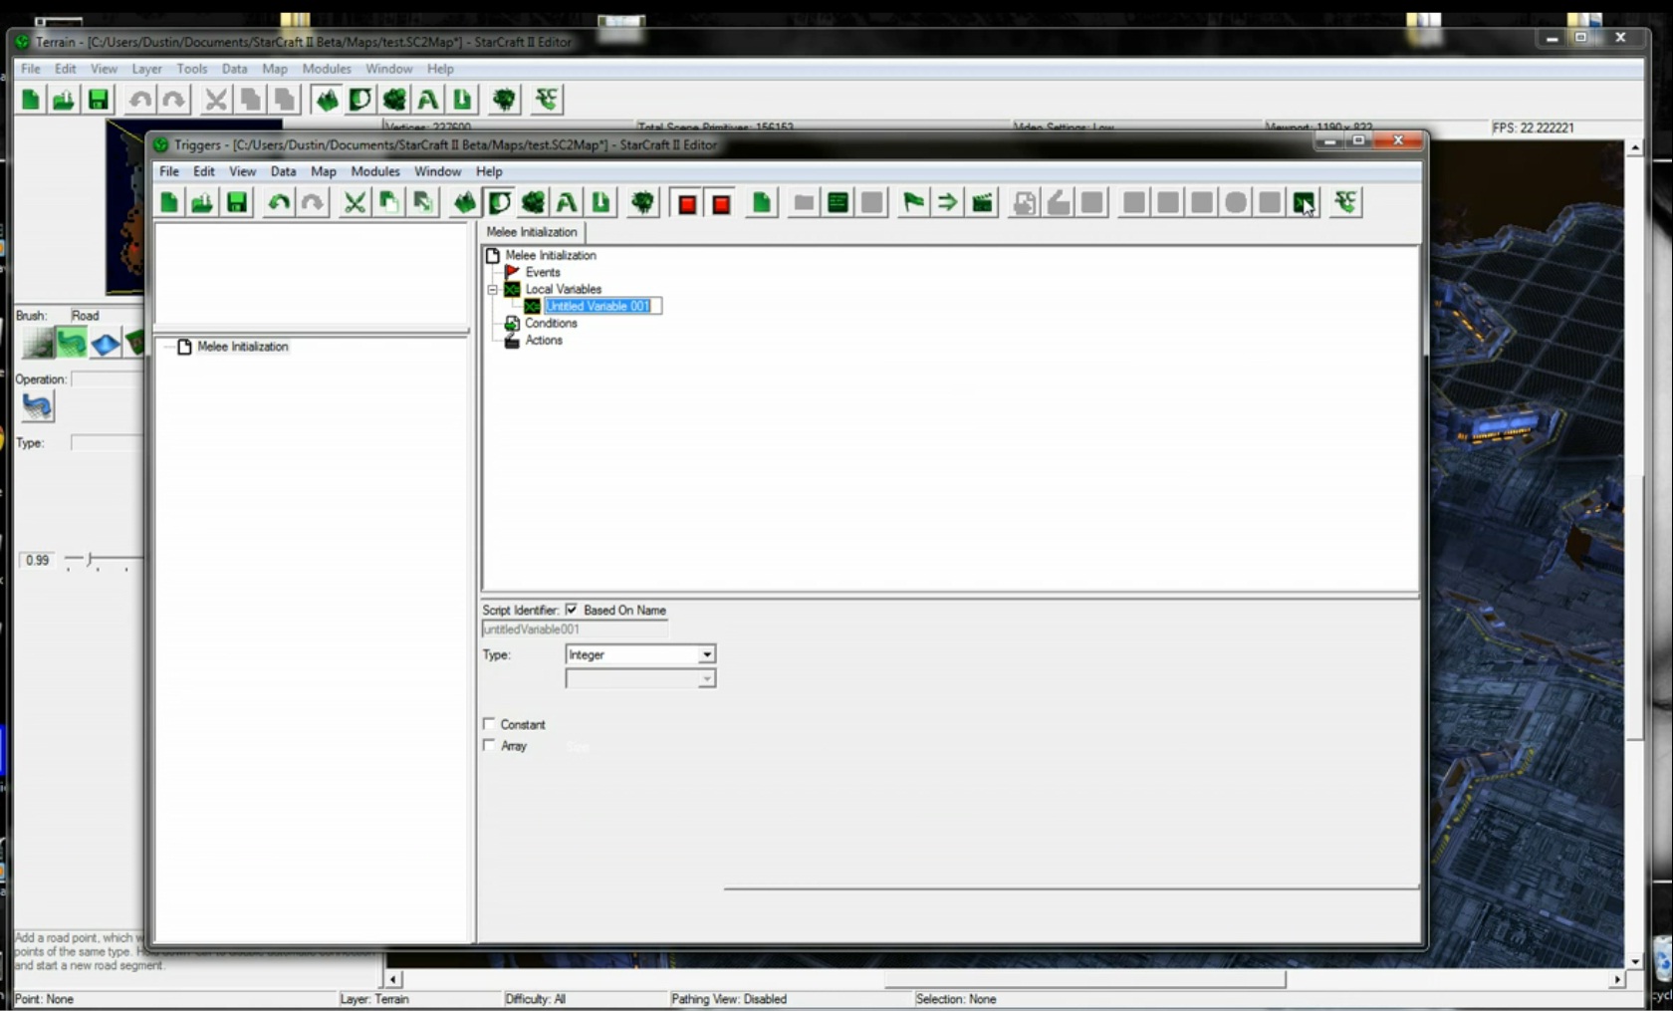Click Save icon in Terrain window toolbar
The height and width of the screenshot is (1011, 1673).
tap(98, 100)
